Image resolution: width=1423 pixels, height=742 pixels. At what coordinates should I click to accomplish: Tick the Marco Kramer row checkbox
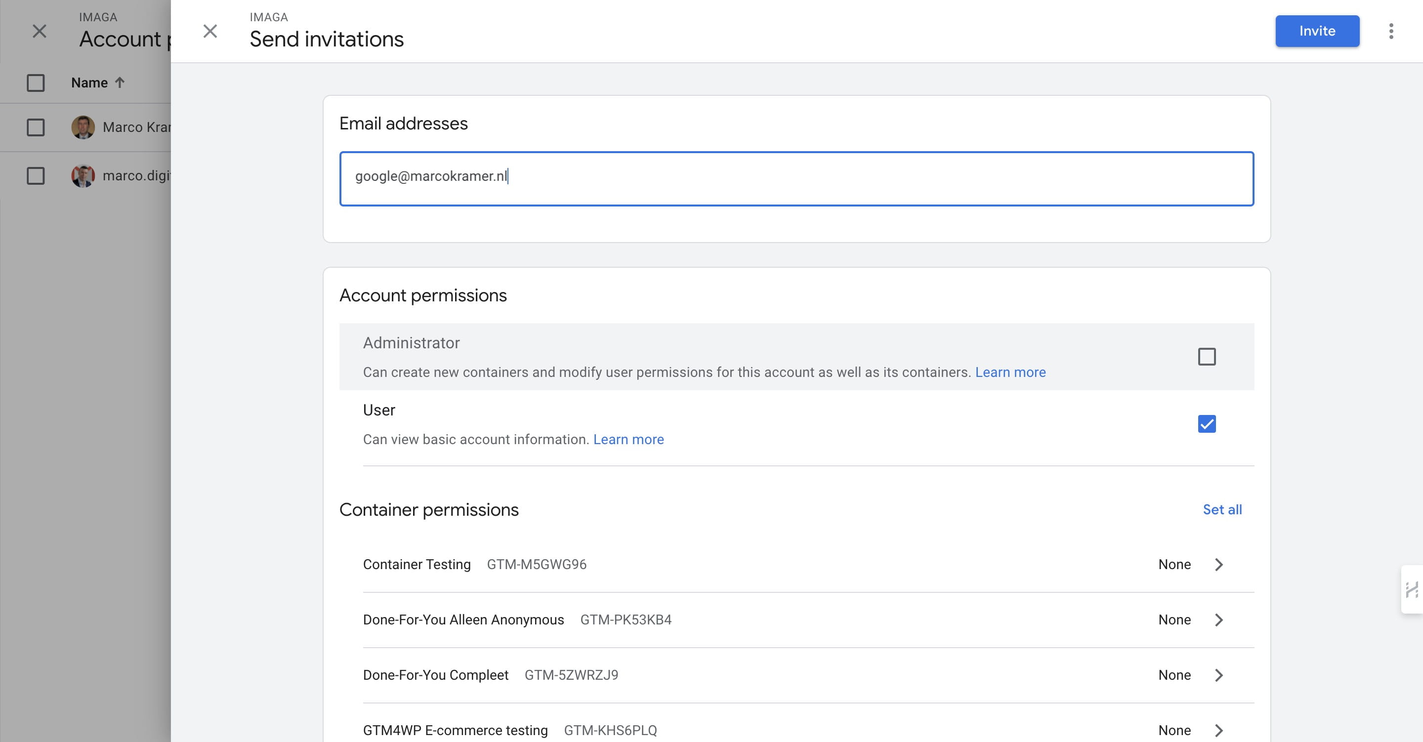tap(36, 127)
